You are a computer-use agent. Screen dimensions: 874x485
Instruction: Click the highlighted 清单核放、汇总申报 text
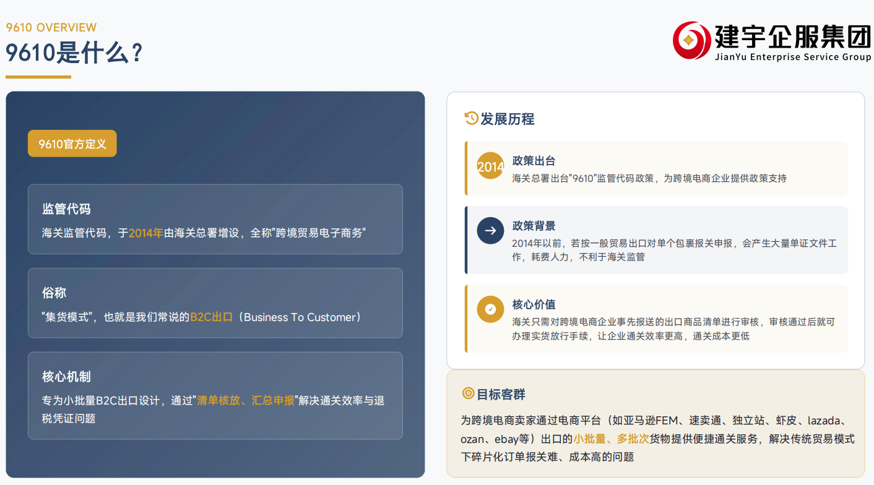245,400
